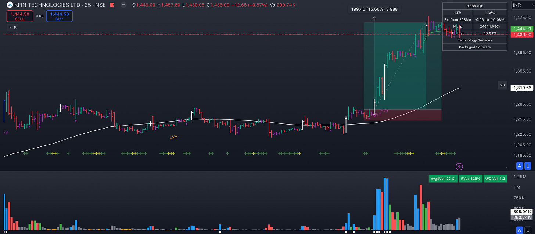Screen dimensions: 535x234
Task: Click the Packaged Software industry cell
Action: pos(475,47)
